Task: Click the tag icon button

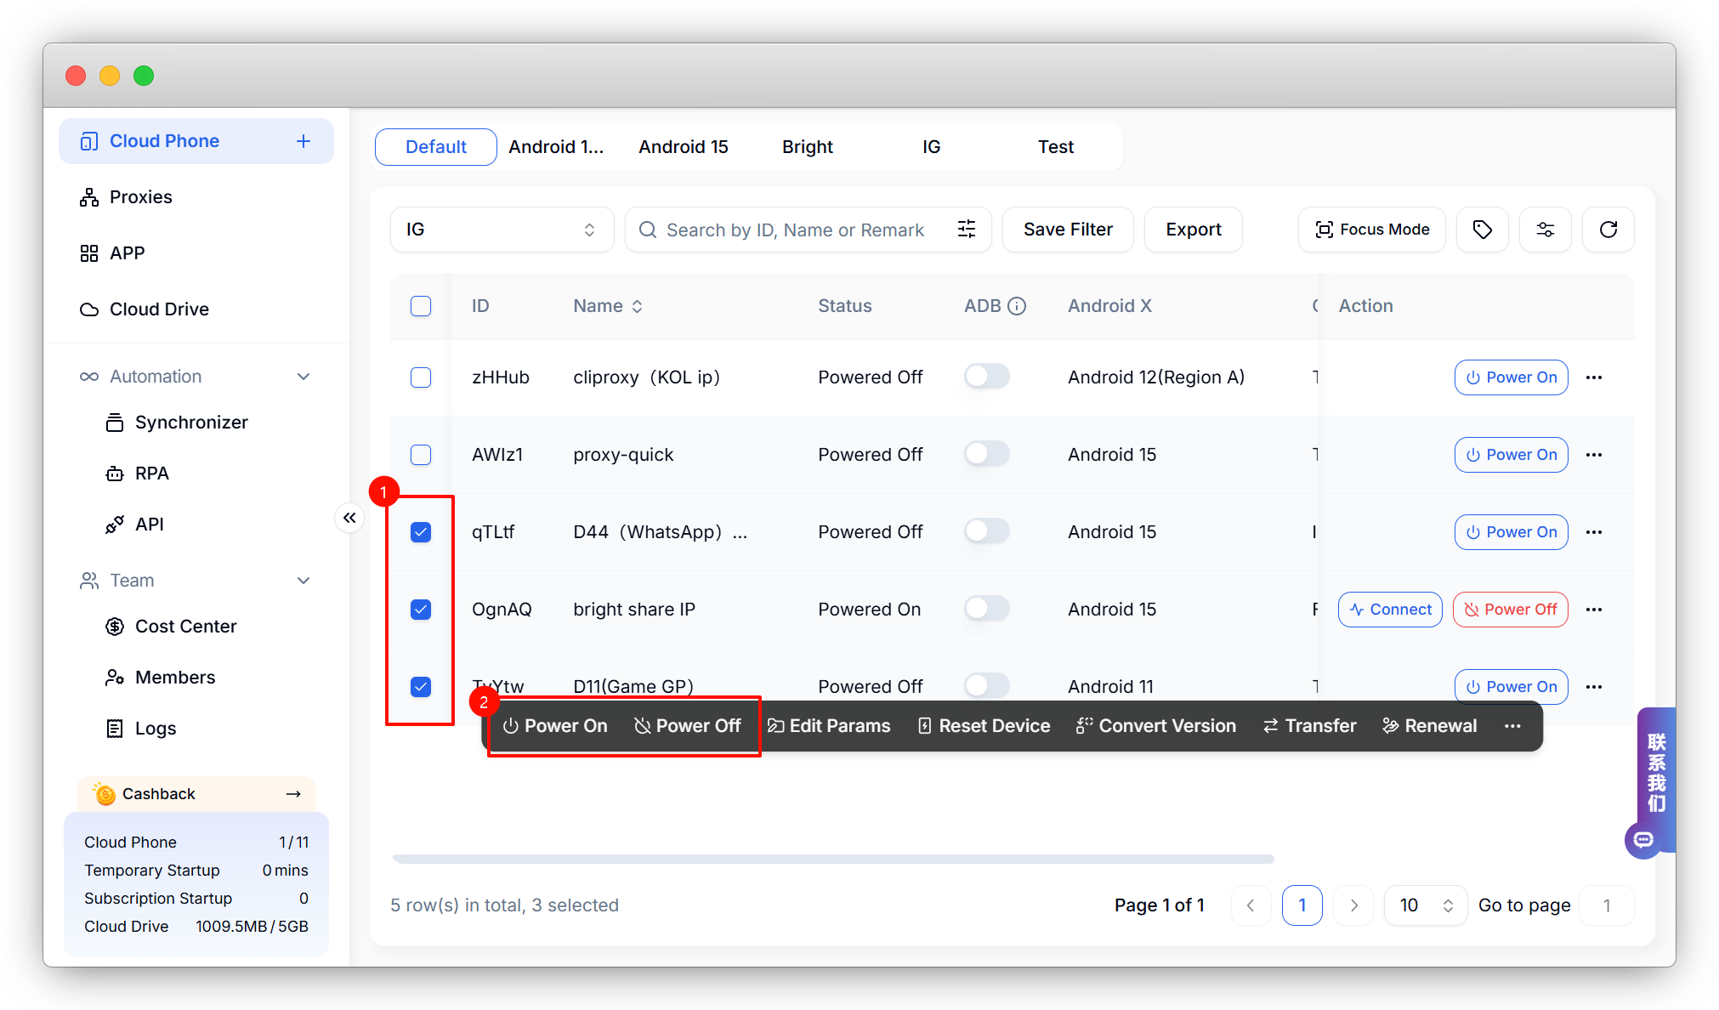Action: (x=1482, y=230)
